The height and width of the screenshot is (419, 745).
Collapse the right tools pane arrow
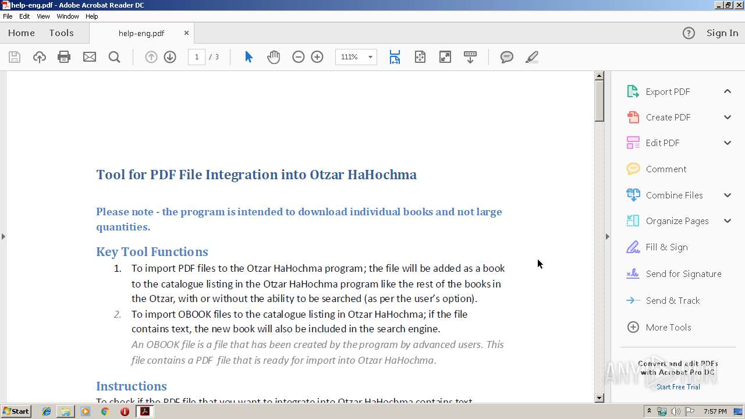(608, 236)
